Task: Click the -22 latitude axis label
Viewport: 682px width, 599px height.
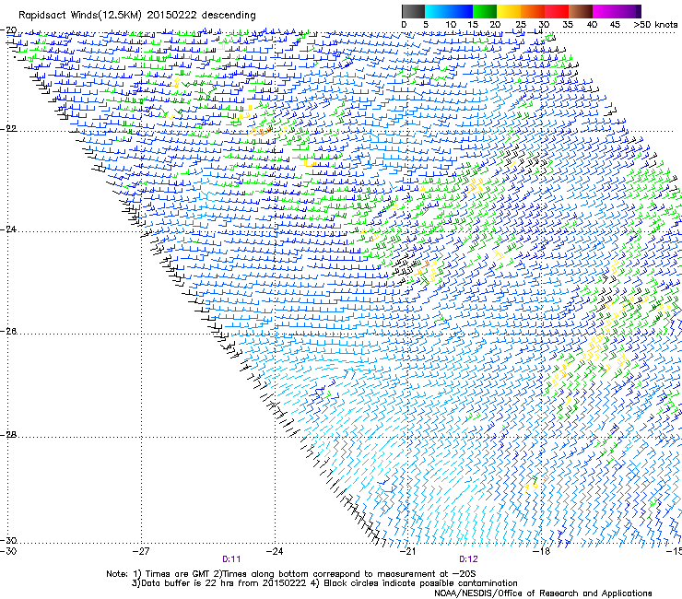Action: click(x=8, y=129)
